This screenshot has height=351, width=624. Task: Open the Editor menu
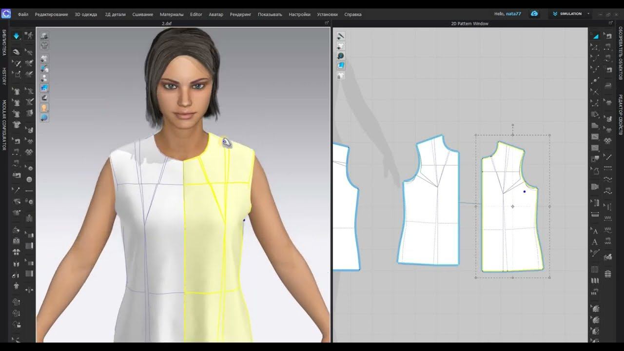tap(196, 14)
